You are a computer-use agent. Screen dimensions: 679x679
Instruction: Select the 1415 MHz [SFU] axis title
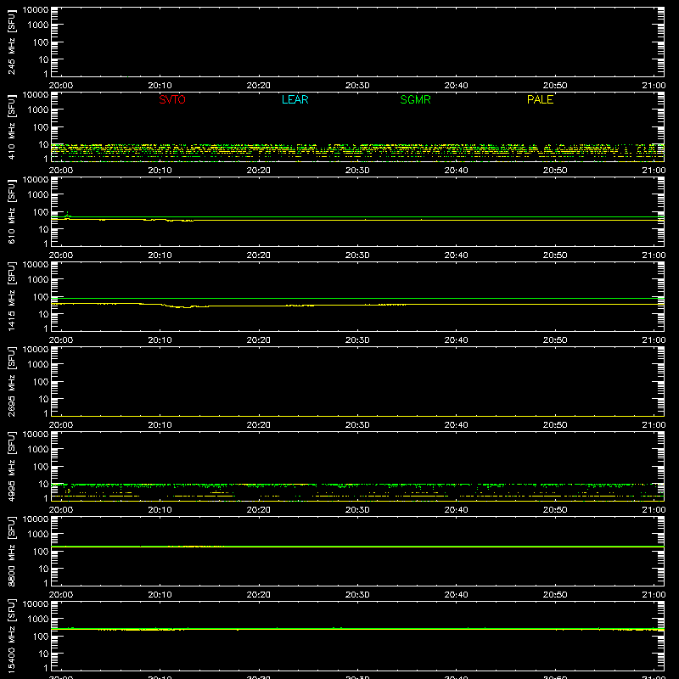pos(11,296)
